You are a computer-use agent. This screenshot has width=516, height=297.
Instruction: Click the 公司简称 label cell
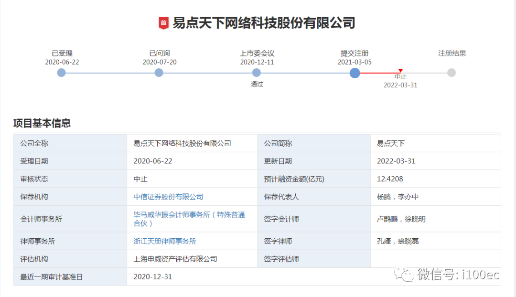point(314,143)
